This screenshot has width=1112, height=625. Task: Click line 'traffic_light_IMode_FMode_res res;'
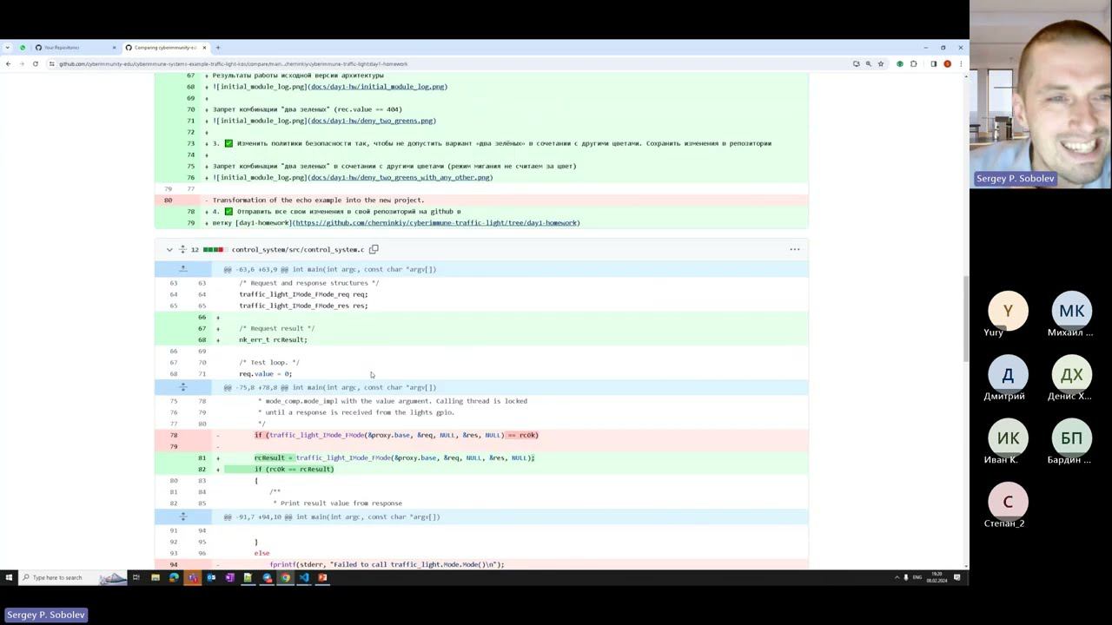click(x=481, y=306)
